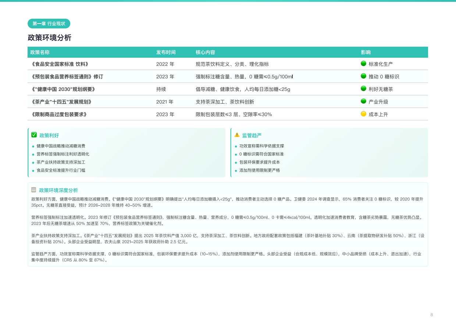
Task: Click paragraph starting 政策利好方面
Action: coord(227,202)
